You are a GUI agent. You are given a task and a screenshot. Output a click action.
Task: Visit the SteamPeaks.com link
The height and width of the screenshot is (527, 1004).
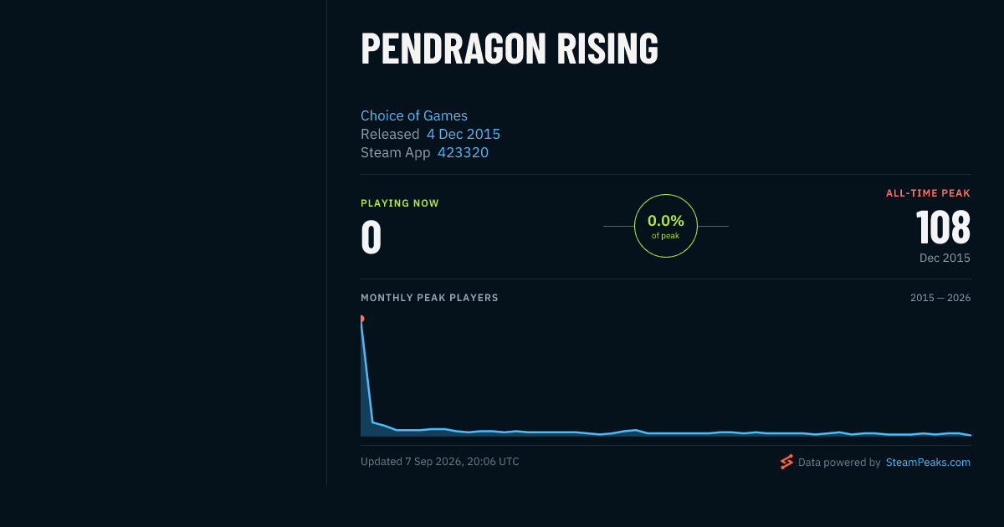tap(928, 462)
